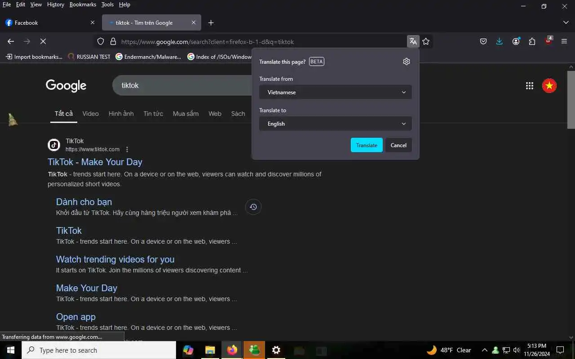Screen dimensions: 575x359
Task: Select the Hình ảnh search tab
Action: point(121,114)
